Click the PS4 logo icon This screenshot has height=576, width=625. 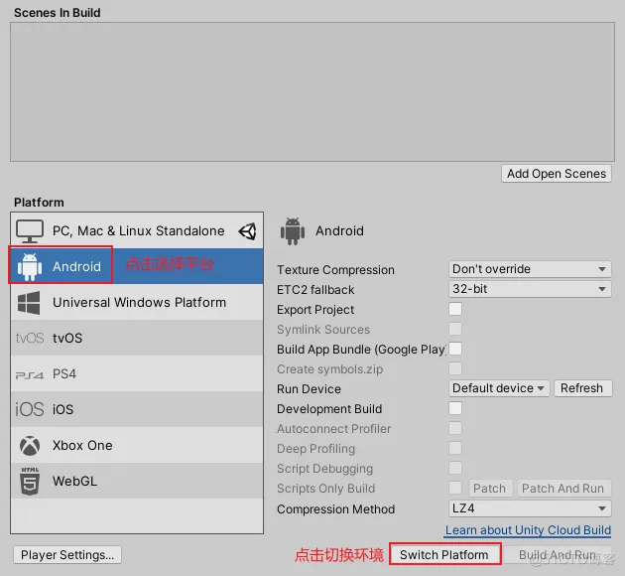click(x=30, y=375)
